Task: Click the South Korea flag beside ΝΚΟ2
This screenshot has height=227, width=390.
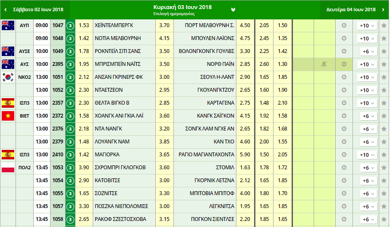Action: click(8, 77)
